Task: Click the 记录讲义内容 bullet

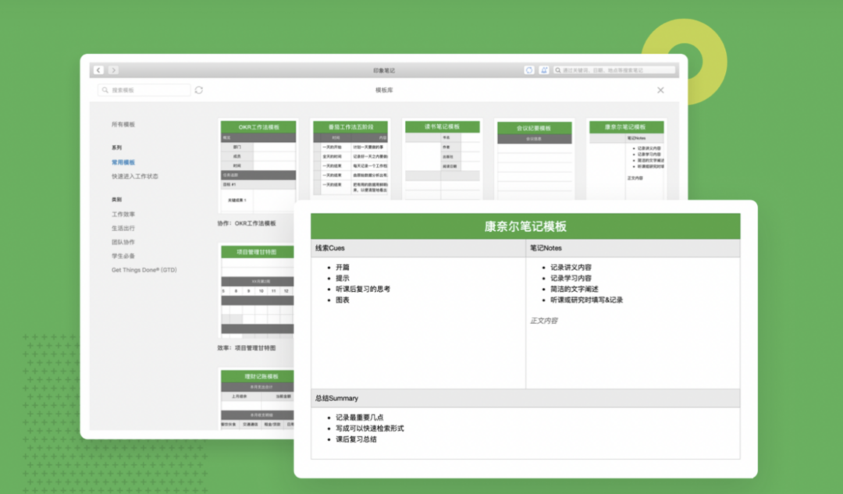Action: point(571,267)
